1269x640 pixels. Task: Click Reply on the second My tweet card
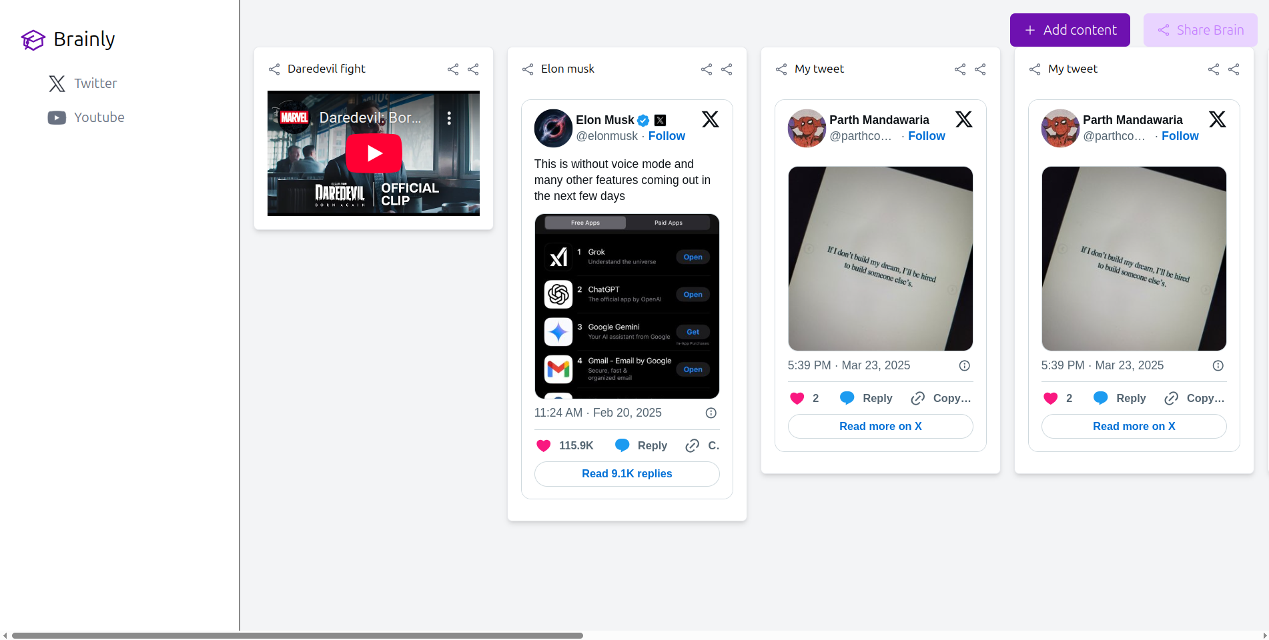click(1119, 398)
